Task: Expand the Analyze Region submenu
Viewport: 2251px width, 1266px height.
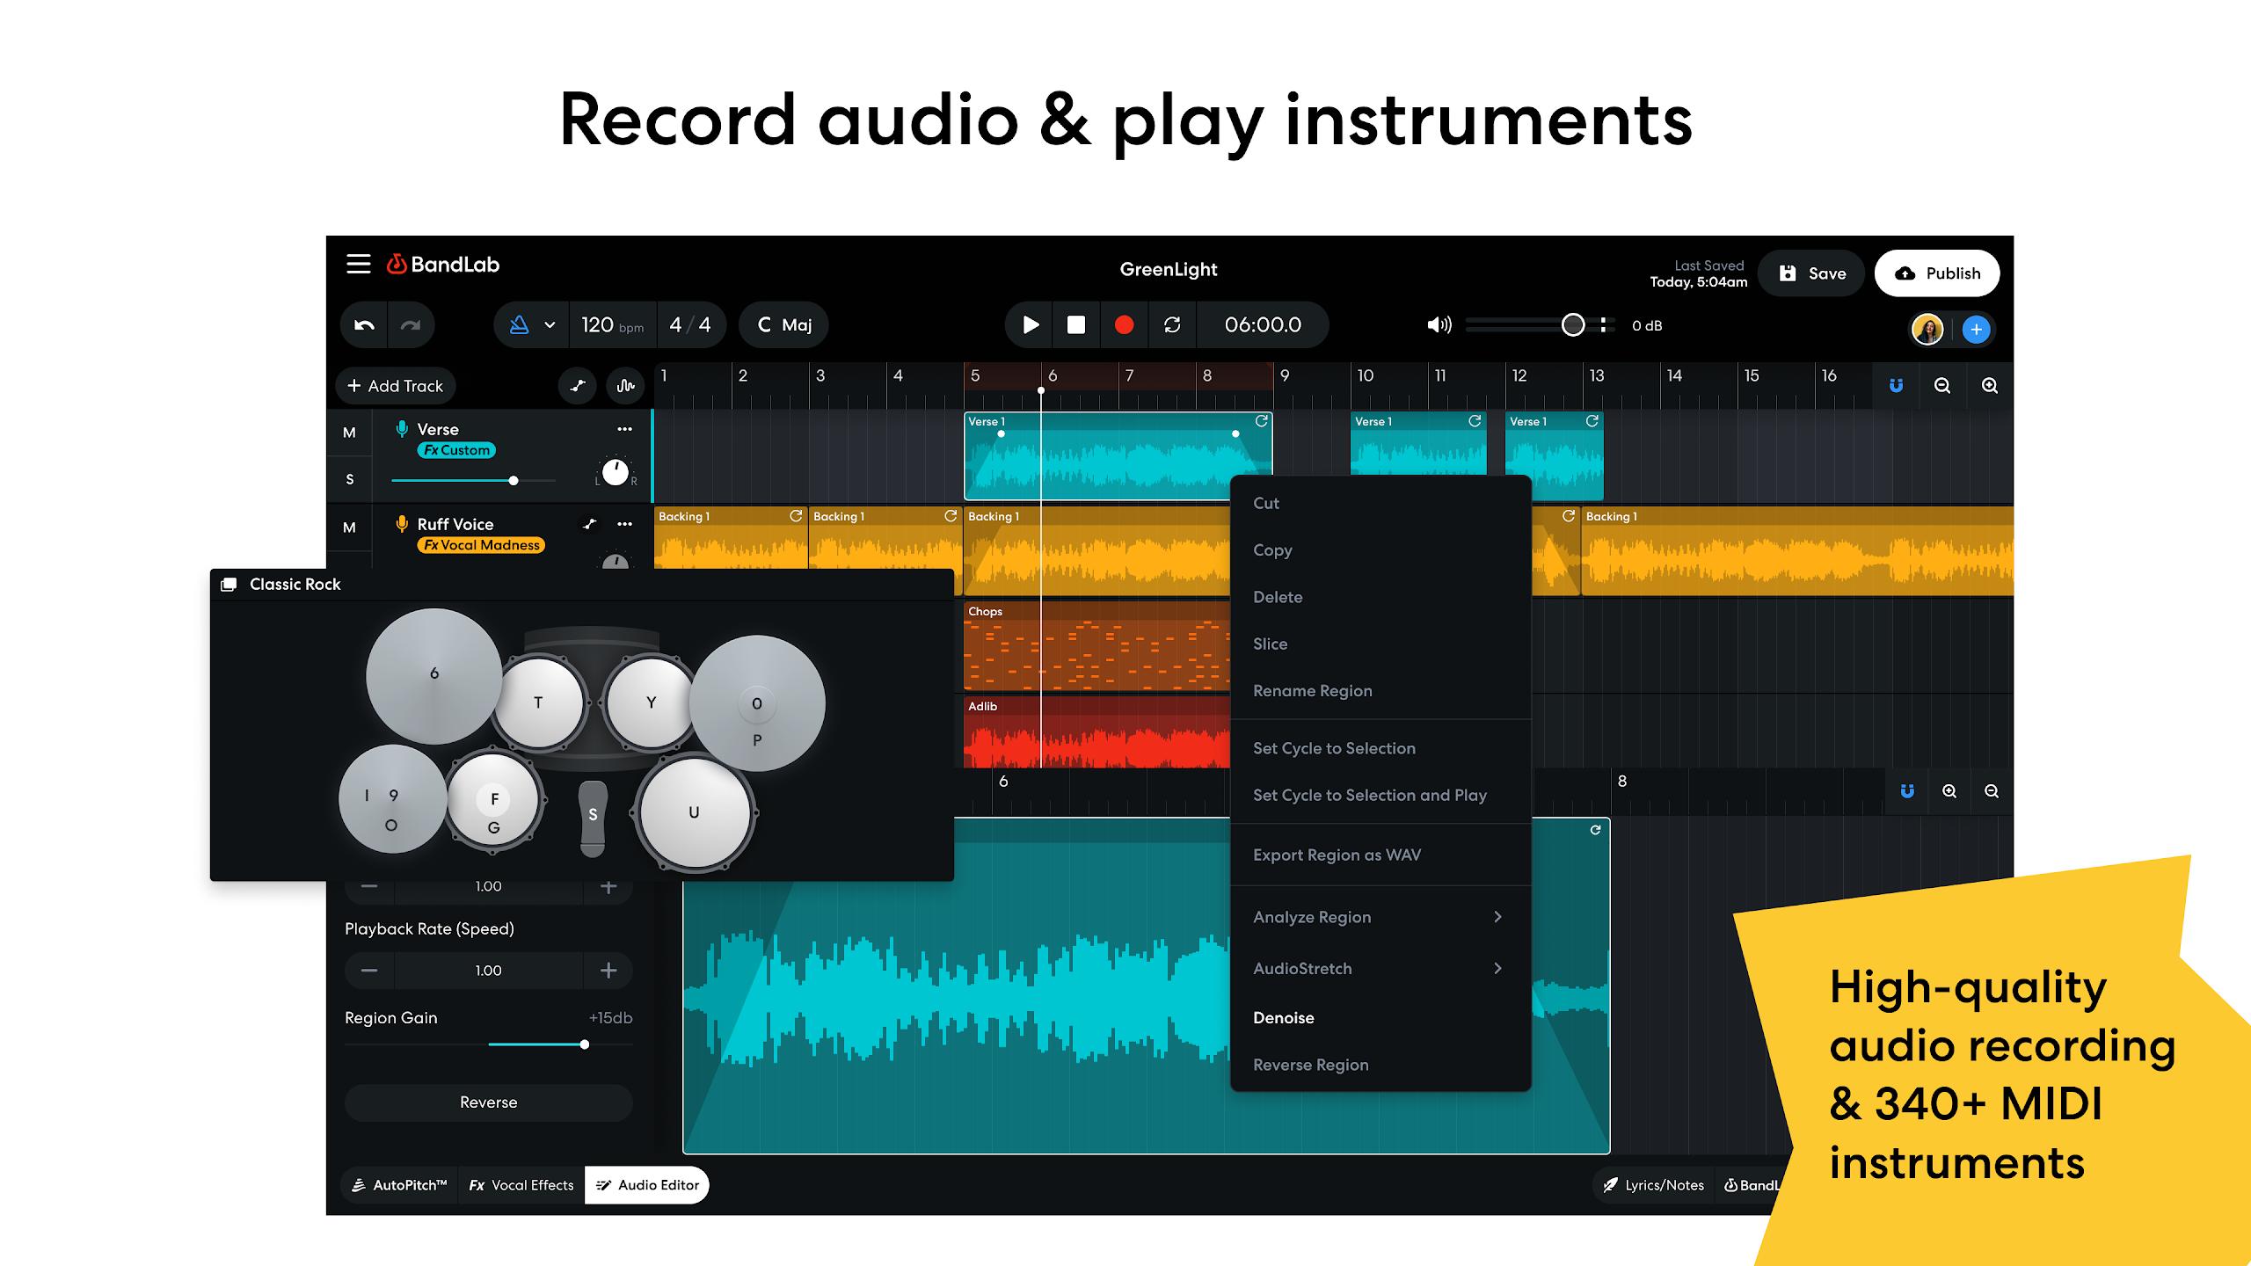Action: (x=1498, y=917)
